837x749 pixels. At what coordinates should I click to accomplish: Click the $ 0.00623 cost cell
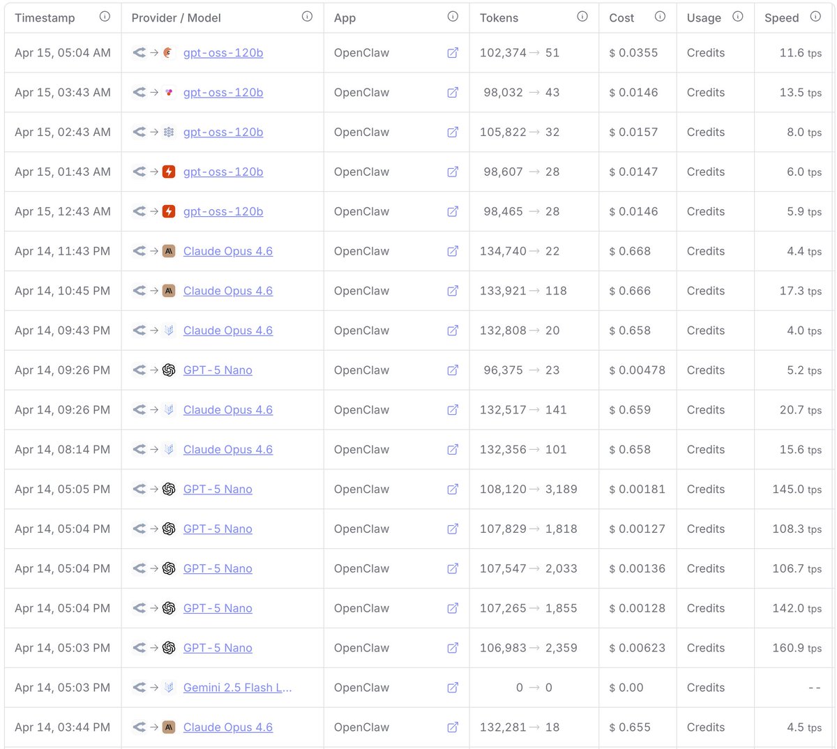pos(637,648)
